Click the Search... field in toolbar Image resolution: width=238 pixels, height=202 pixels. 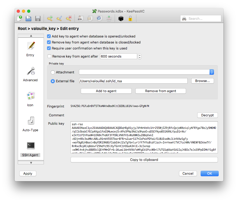click(201, 18)
